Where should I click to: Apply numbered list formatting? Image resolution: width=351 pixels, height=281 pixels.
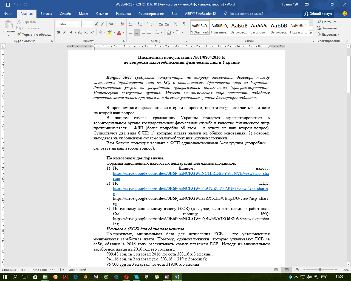[140, 24]
